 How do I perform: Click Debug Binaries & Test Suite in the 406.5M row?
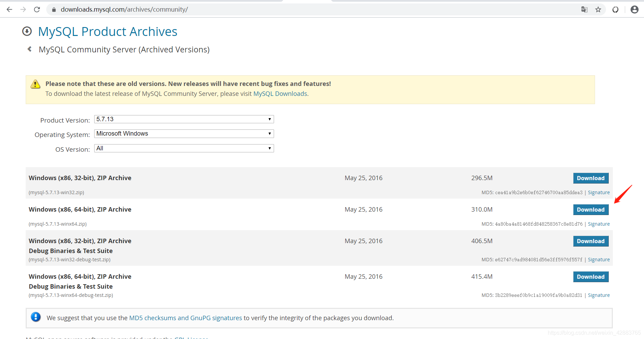pos(71,251)
